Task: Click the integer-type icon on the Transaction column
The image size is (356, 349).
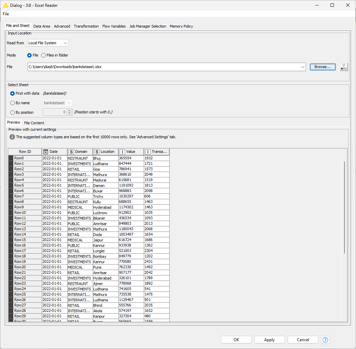Action: (147, 152)
